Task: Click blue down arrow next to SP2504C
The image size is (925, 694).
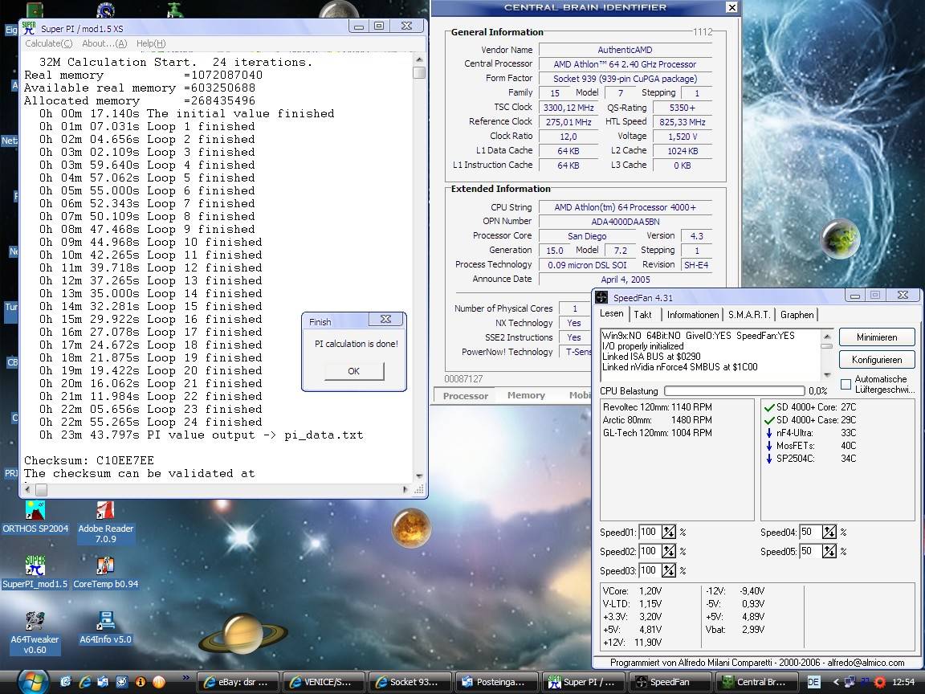Action: point(768,459)
